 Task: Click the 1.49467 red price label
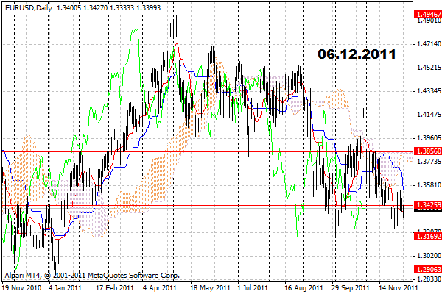tap(426, 15)
